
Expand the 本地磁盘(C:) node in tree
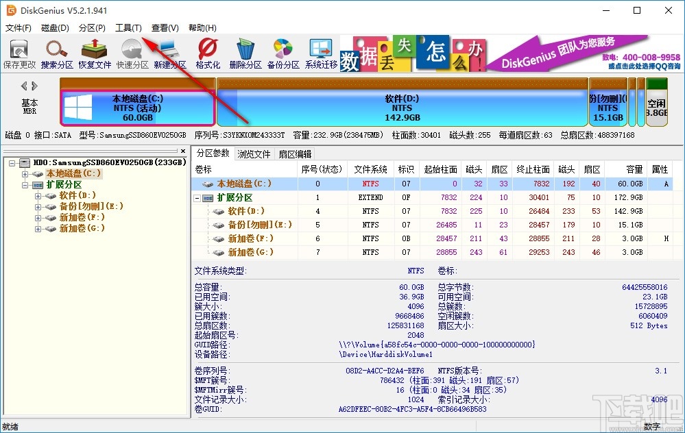click(x=25, y=174)
